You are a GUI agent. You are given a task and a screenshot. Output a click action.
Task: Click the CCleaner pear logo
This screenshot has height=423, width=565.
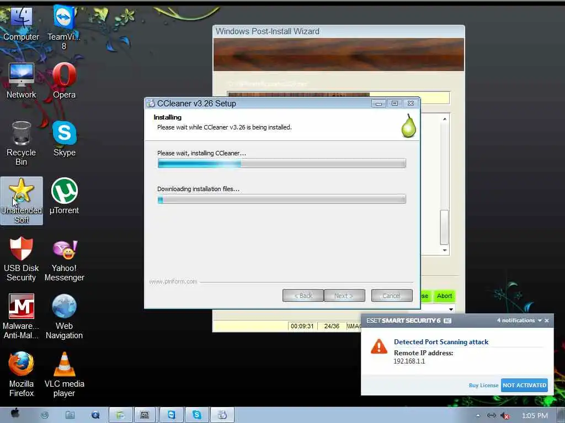pos(409,126)
